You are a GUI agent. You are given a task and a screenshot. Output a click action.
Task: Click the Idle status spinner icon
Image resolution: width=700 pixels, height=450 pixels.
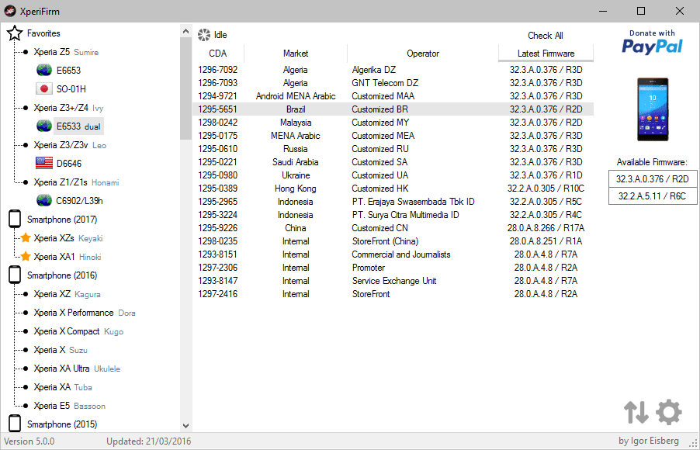coord(204,35)
